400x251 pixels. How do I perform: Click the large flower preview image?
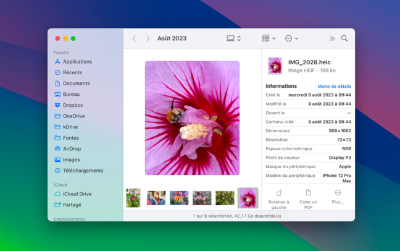[x=192, y=117]
